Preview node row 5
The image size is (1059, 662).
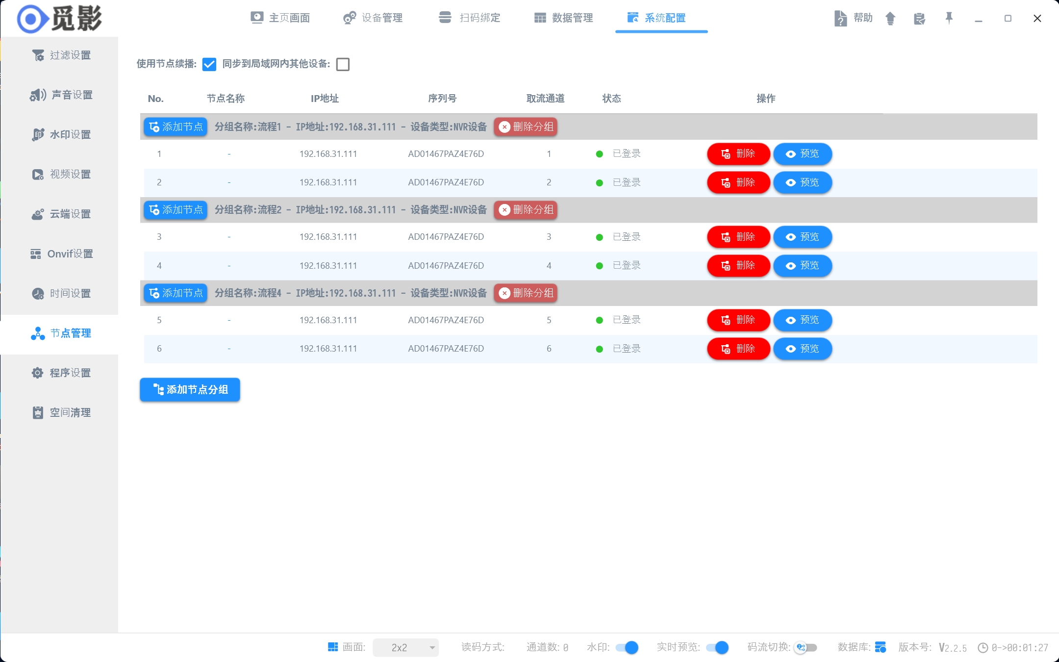point(803,320)
